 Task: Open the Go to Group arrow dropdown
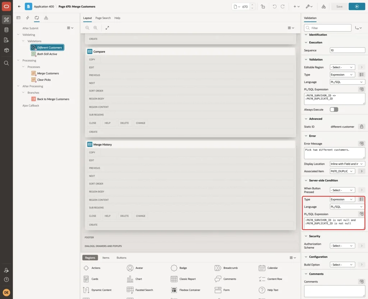pyautogui.click(x=358, y=28)
